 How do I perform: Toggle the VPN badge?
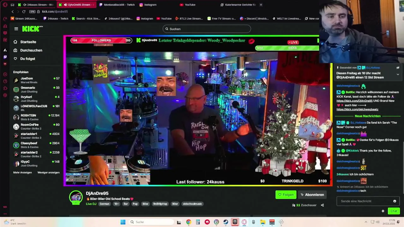click(x=32, y=12)
